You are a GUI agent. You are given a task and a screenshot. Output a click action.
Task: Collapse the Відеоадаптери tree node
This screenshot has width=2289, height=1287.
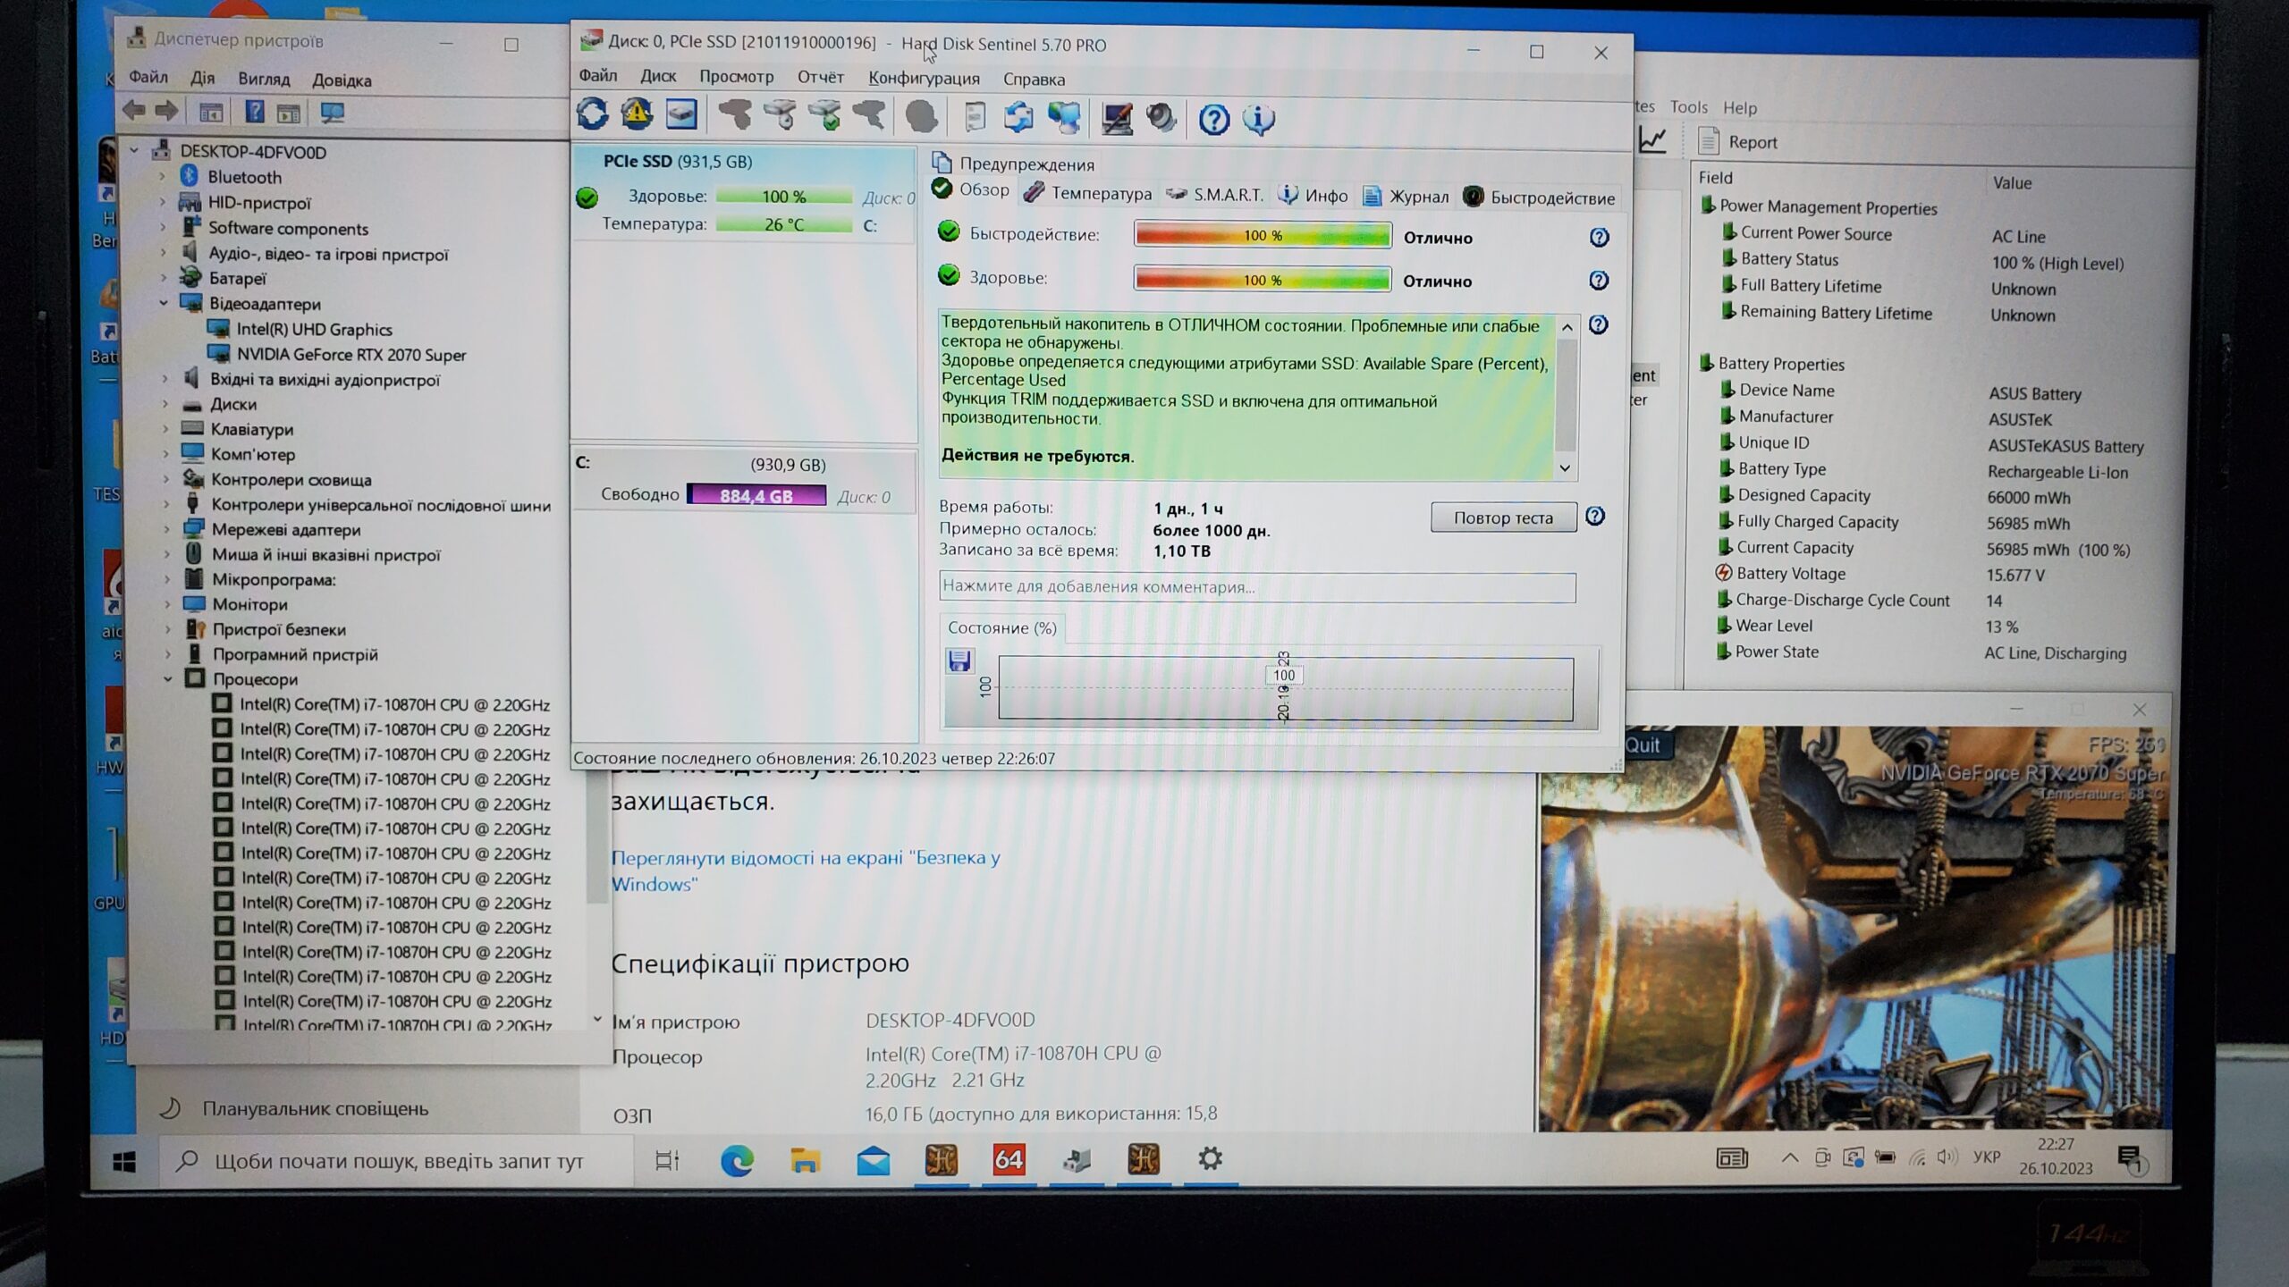point(164,304)
